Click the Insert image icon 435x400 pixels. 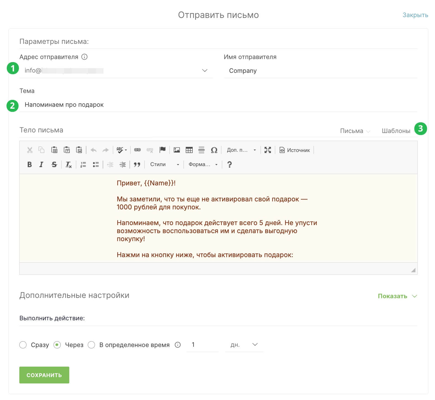coord(177,150)
